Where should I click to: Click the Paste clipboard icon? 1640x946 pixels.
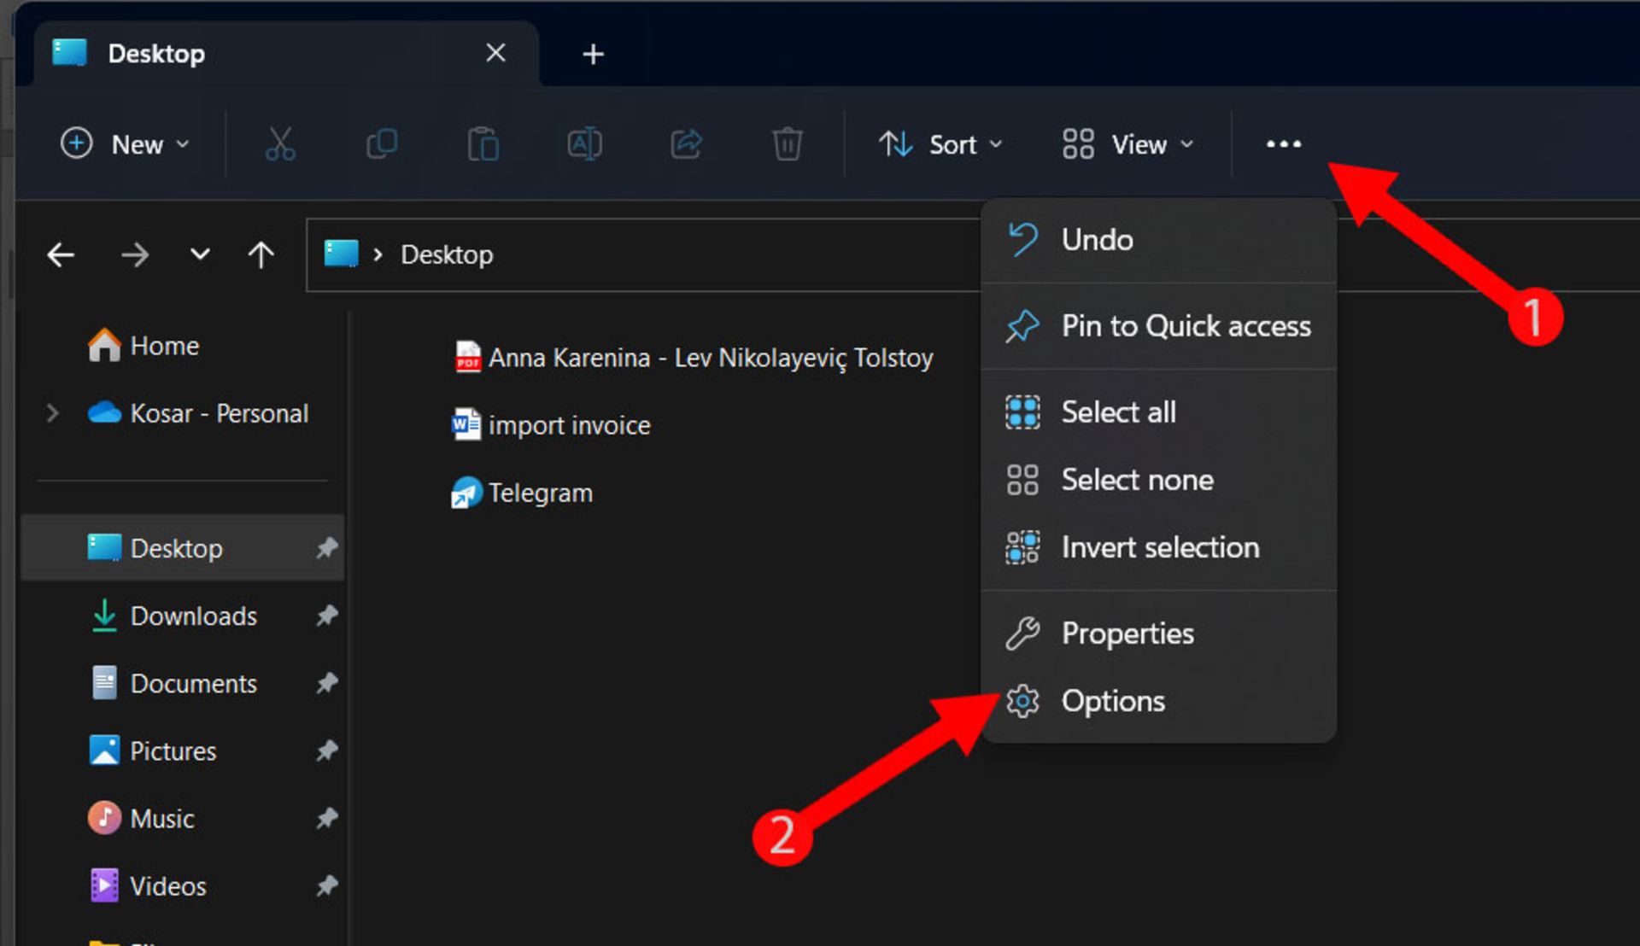click(x=483, y=144)
